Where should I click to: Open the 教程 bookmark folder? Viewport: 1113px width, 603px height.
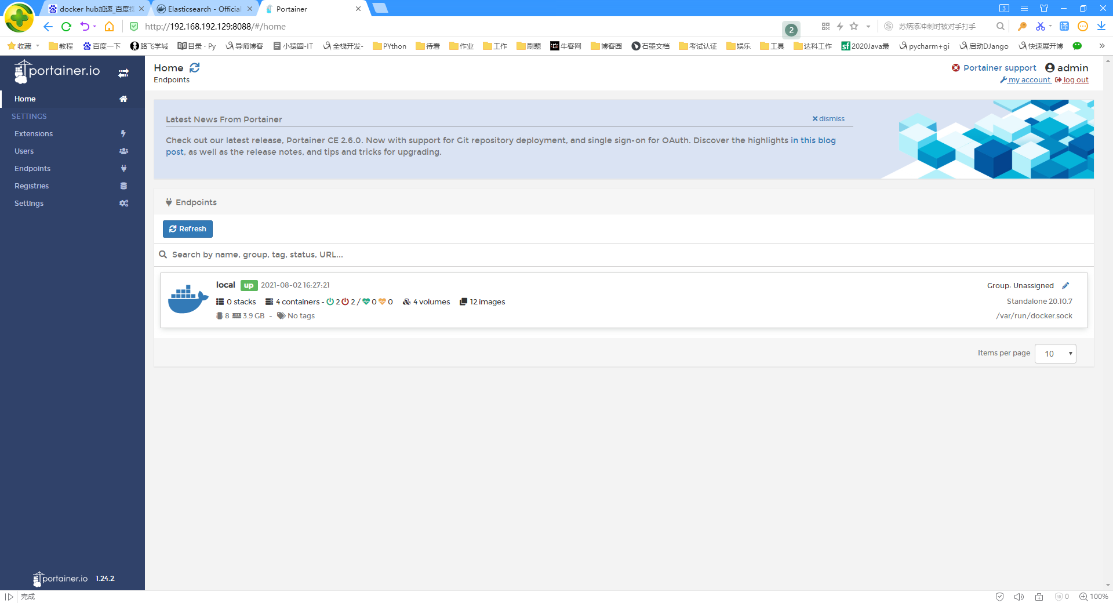pos(61,46)
